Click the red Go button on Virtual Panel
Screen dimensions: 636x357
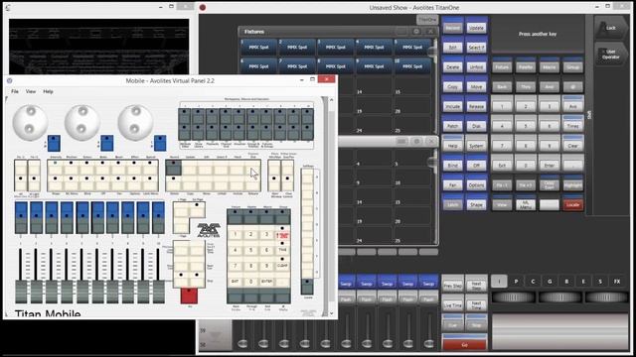click(189, 296)
